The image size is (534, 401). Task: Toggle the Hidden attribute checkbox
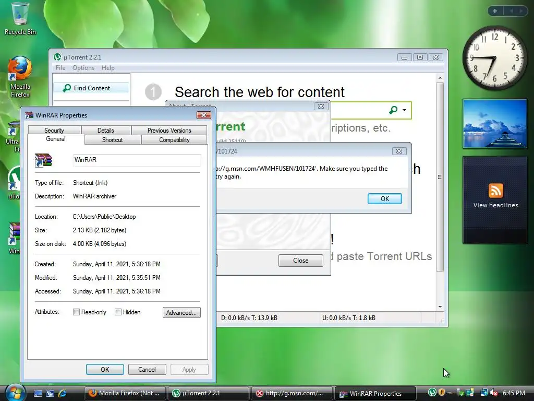click(x=118, y=312)
